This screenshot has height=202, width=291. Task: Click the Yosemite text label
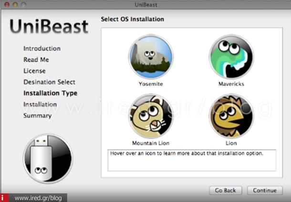(x=151, y=84)
